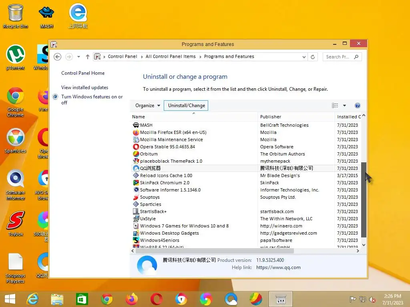This screenshot has width=410, height=307.
Task: Select Windows 7 Games for Windows entry
Action: [245, 226]
